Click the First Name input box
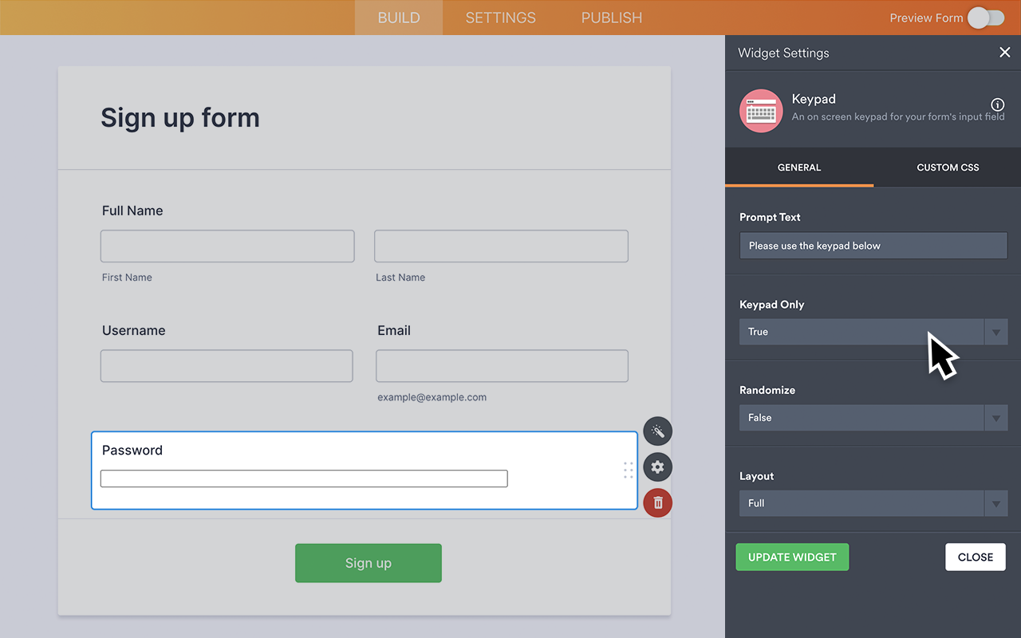 click(x=227, y=246)
